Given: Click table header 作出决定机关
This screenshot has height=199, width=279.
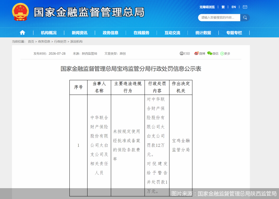Looking at the screenshot, I should click(181, 87).
